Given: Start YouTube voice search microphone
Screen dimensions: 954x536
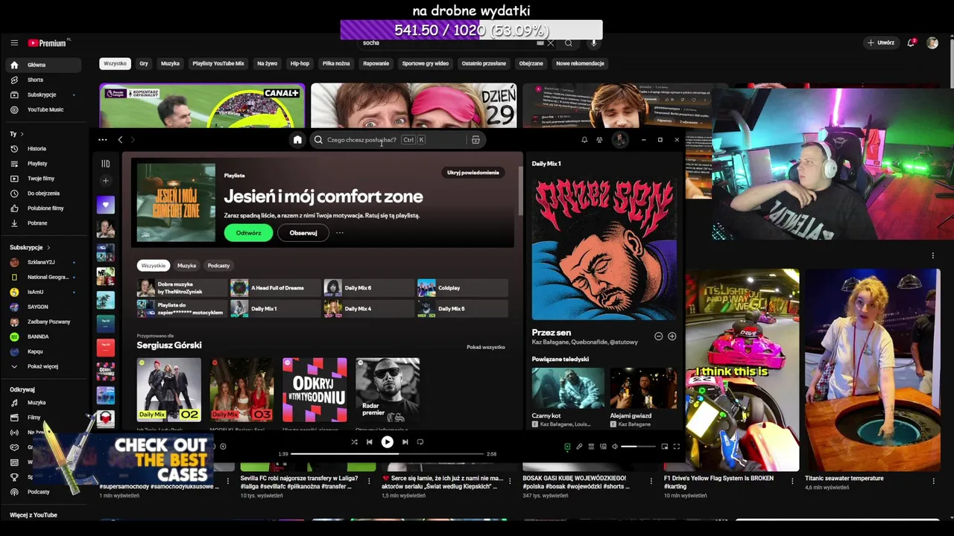Looking at the screenshot, I should click(594, 43).
